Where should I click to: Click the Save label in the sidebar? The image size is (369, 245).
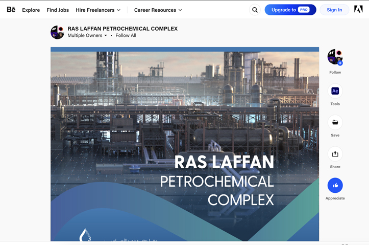335,136
